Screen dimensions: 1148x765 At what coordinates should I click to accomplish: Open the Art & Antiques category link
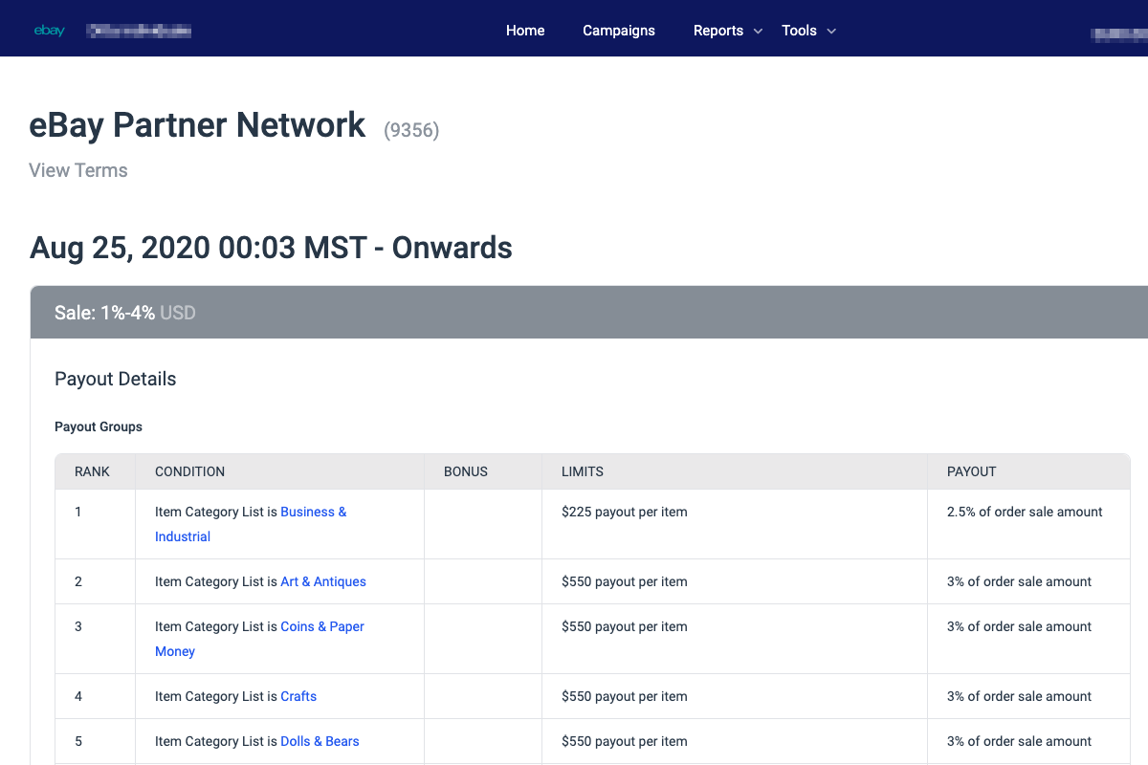point(323,581)
